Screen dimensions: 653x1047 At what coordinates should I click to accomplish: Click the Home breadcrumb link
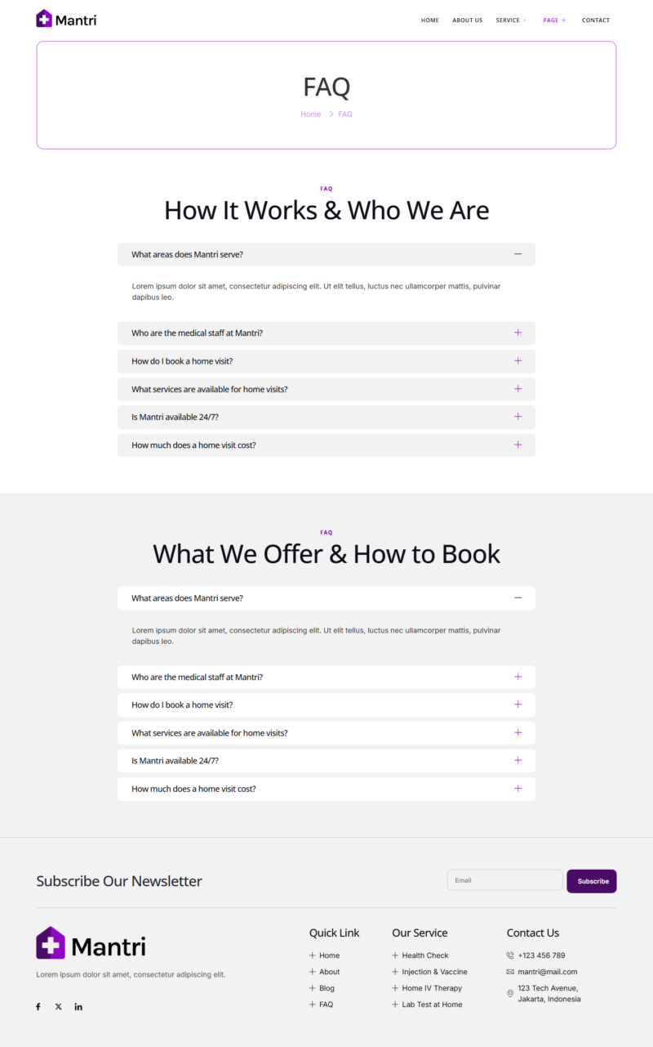(x=310, y=114)
